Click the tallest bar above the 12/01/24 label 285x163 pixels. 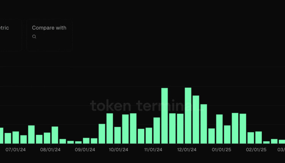pyautogui.click(x=188, y=116)
